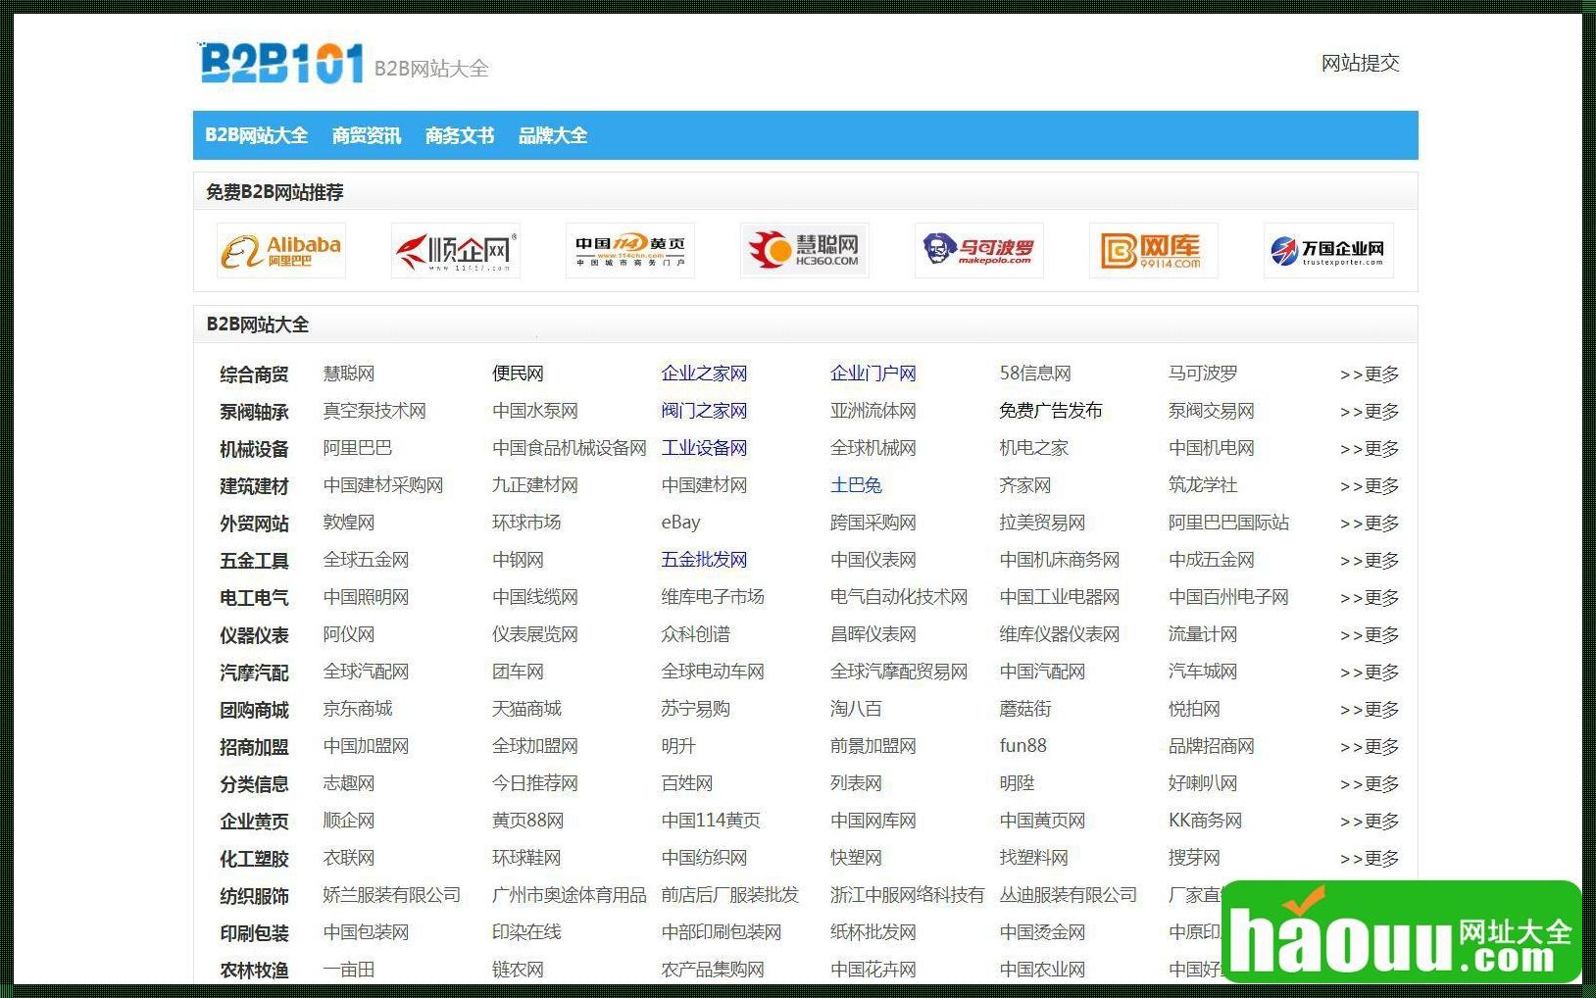The image size is (1596, 998).
Task: Open the KK商务网 link
Action: [x=1205, y=821]
